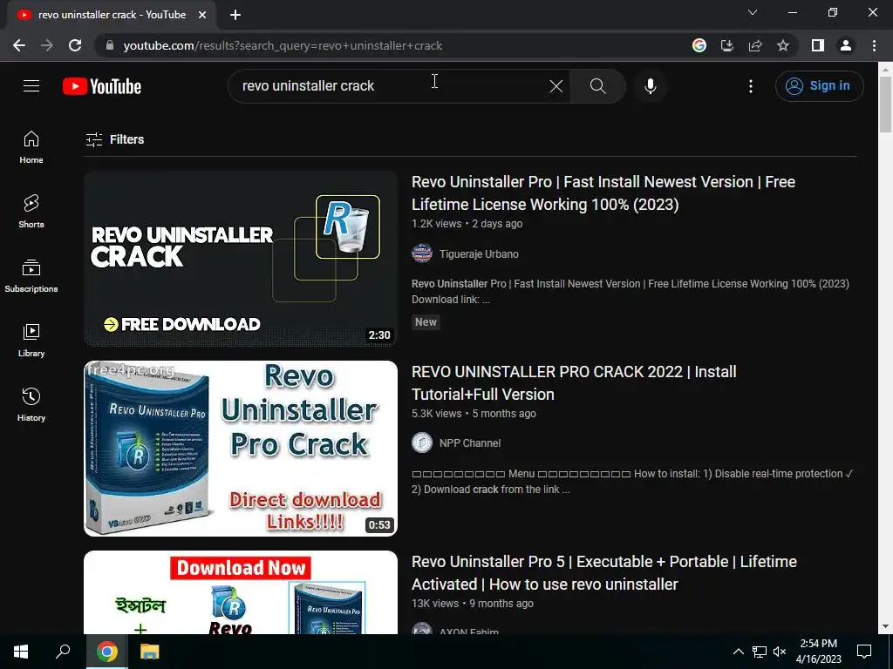The width and height of the screenshot is (893, 669).
Task: Open Subscriptions in the sidebar
Action: coord(31,276)
